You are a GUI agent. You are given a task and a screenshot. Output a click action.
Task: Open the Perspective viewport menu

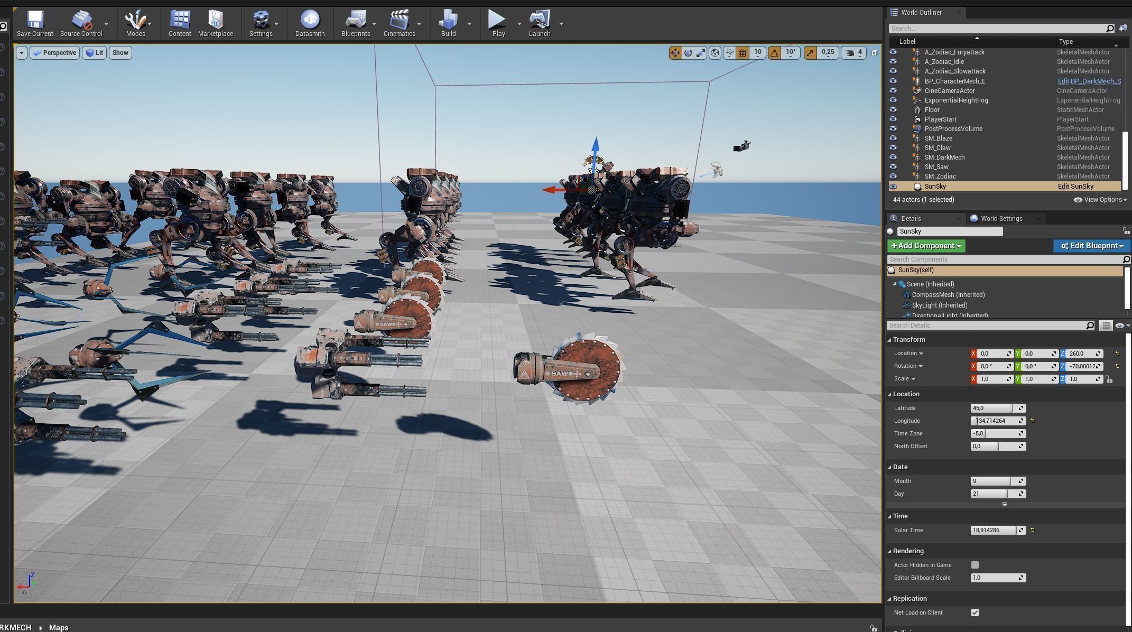pos(54,53)
